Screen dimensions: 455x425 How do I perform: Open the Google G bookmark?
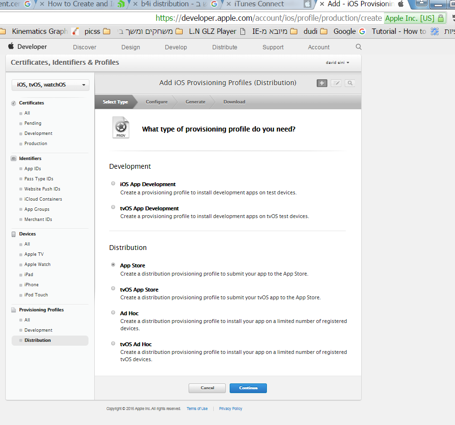point(349,31)
